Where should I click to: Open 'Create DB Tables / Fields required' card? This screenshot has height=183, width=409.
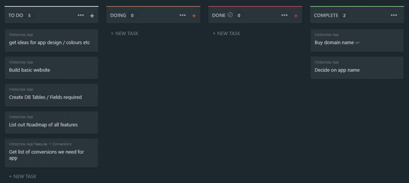click(51, 95)
